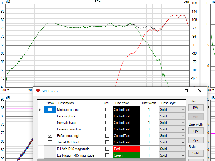Click the Description column header
This screenshot has height=161, width=215.
[x=79, y=103]
